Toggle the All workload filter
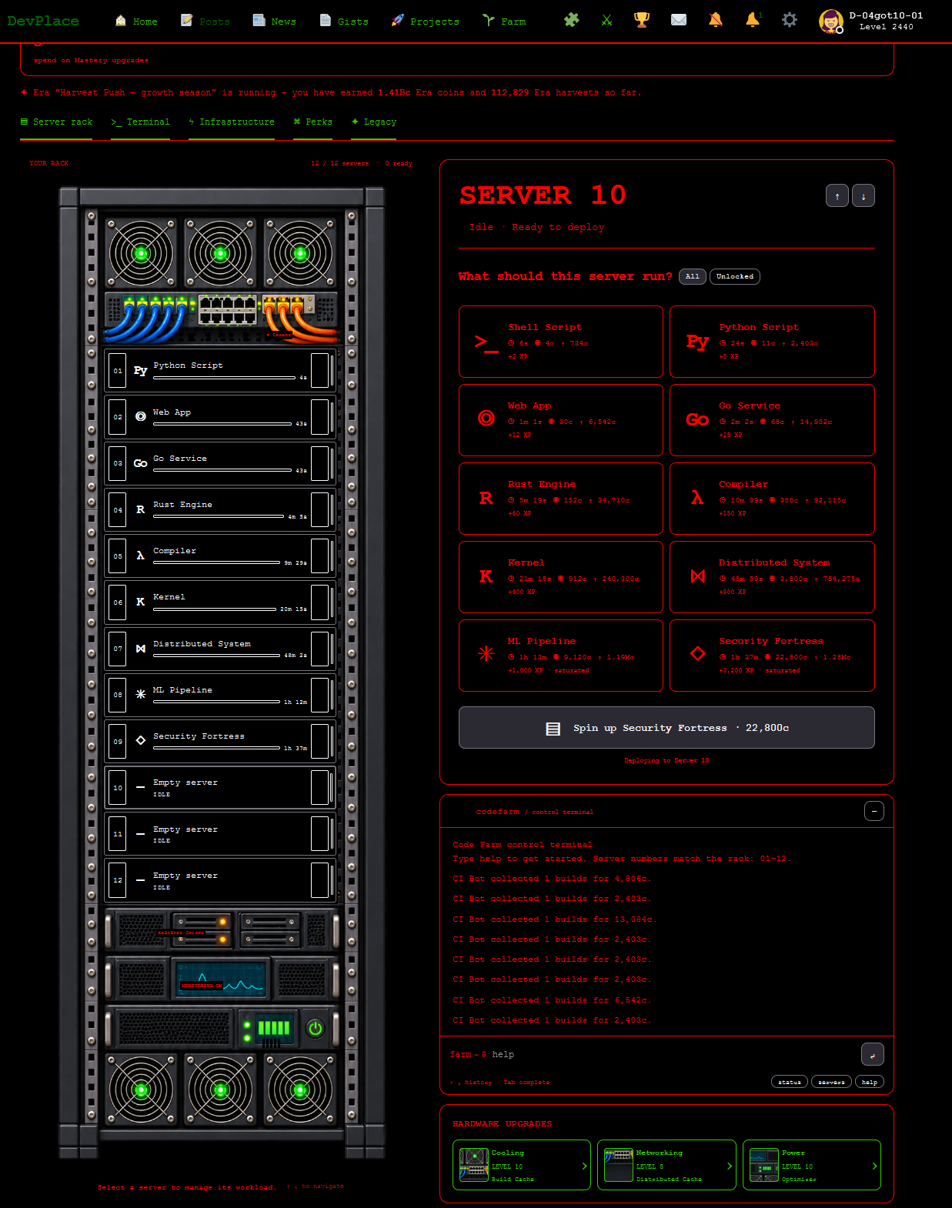 click(x=693, y=276)
